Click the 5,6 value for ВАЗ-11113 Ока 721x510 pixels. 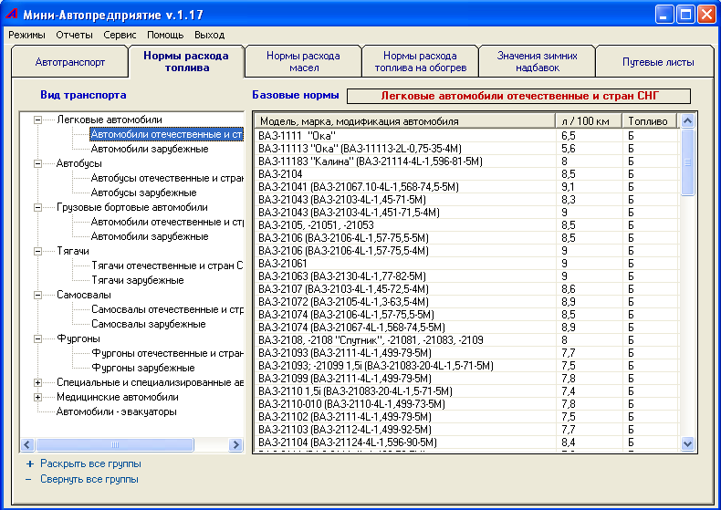coord(569,149)
